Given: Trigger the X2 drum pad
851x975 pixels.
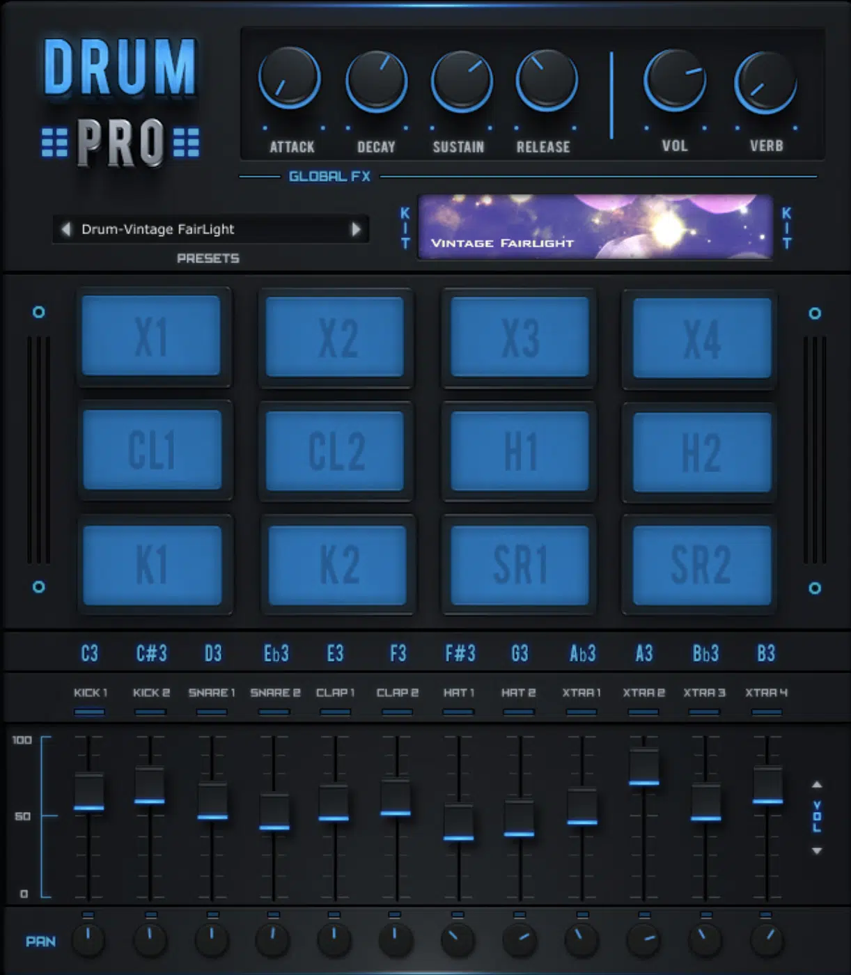Looking at the screenshot, I should (335, 337).
